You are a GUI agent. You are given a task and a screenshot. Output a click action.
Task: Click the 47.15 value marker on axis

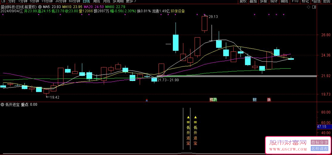click(x=323, y=127)
